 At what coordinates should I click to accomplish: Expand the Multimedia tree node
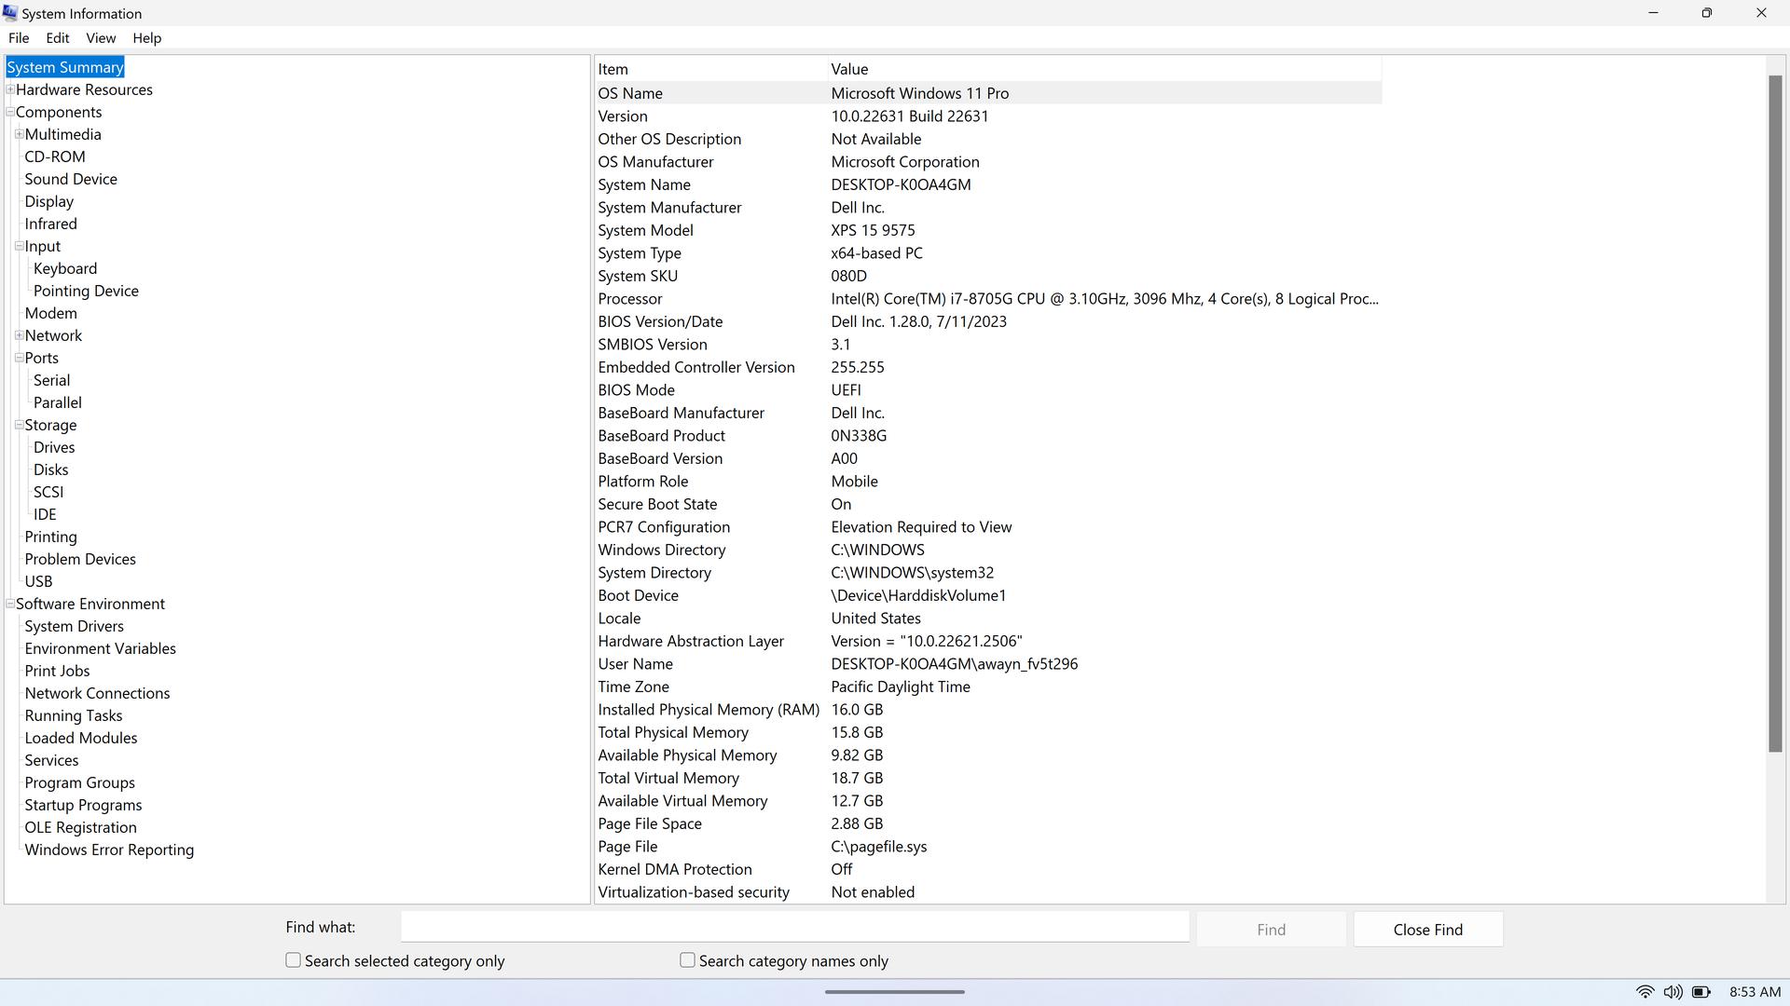(19, 134)
